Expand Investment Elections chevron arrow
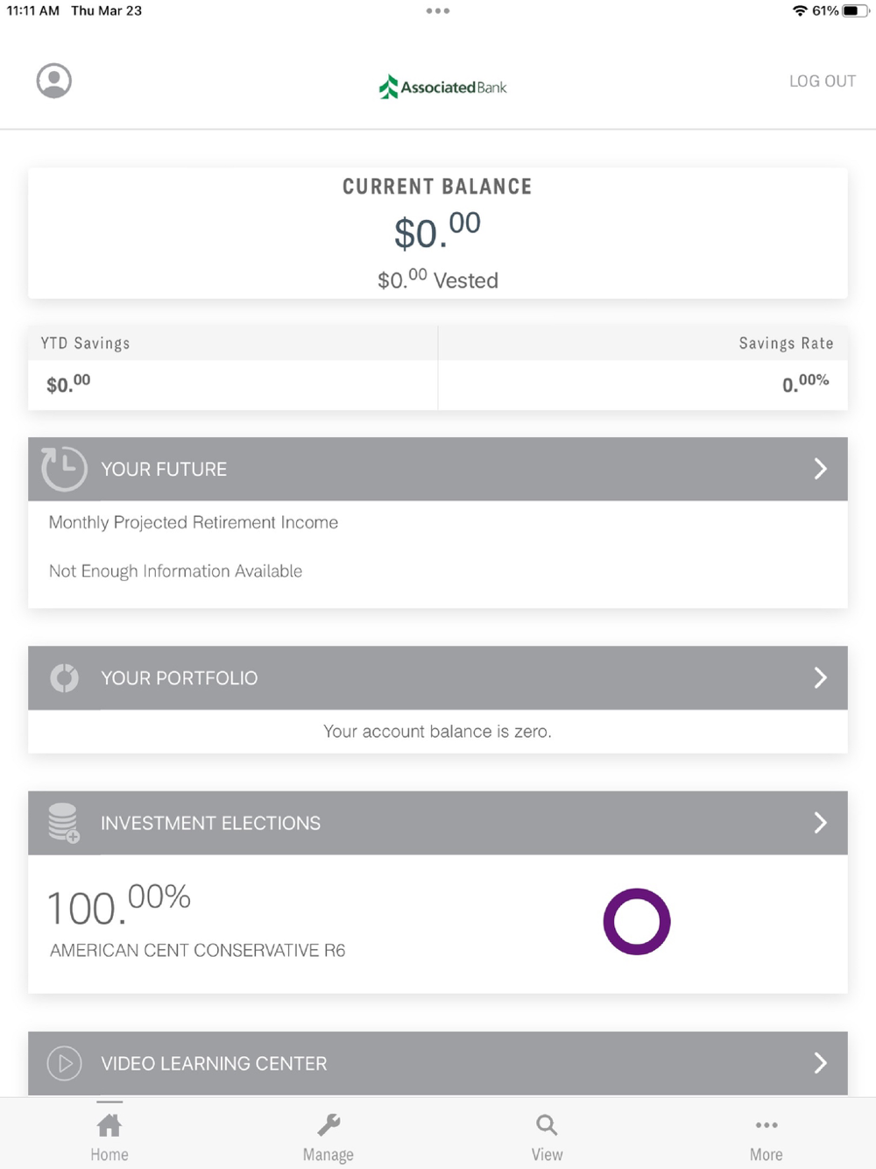 (x=820, y=823)
